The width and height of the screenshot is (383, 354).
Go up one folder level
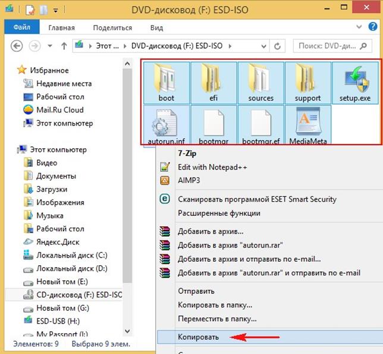(64, 46)
